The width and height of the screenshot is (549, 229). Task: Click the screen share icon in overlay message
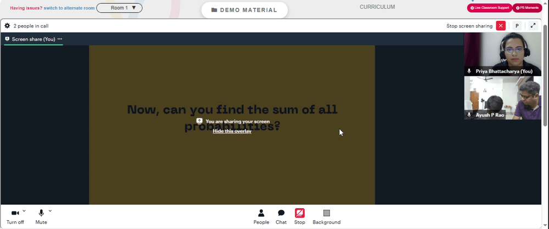pyautogui.click(x=199, y=121)
